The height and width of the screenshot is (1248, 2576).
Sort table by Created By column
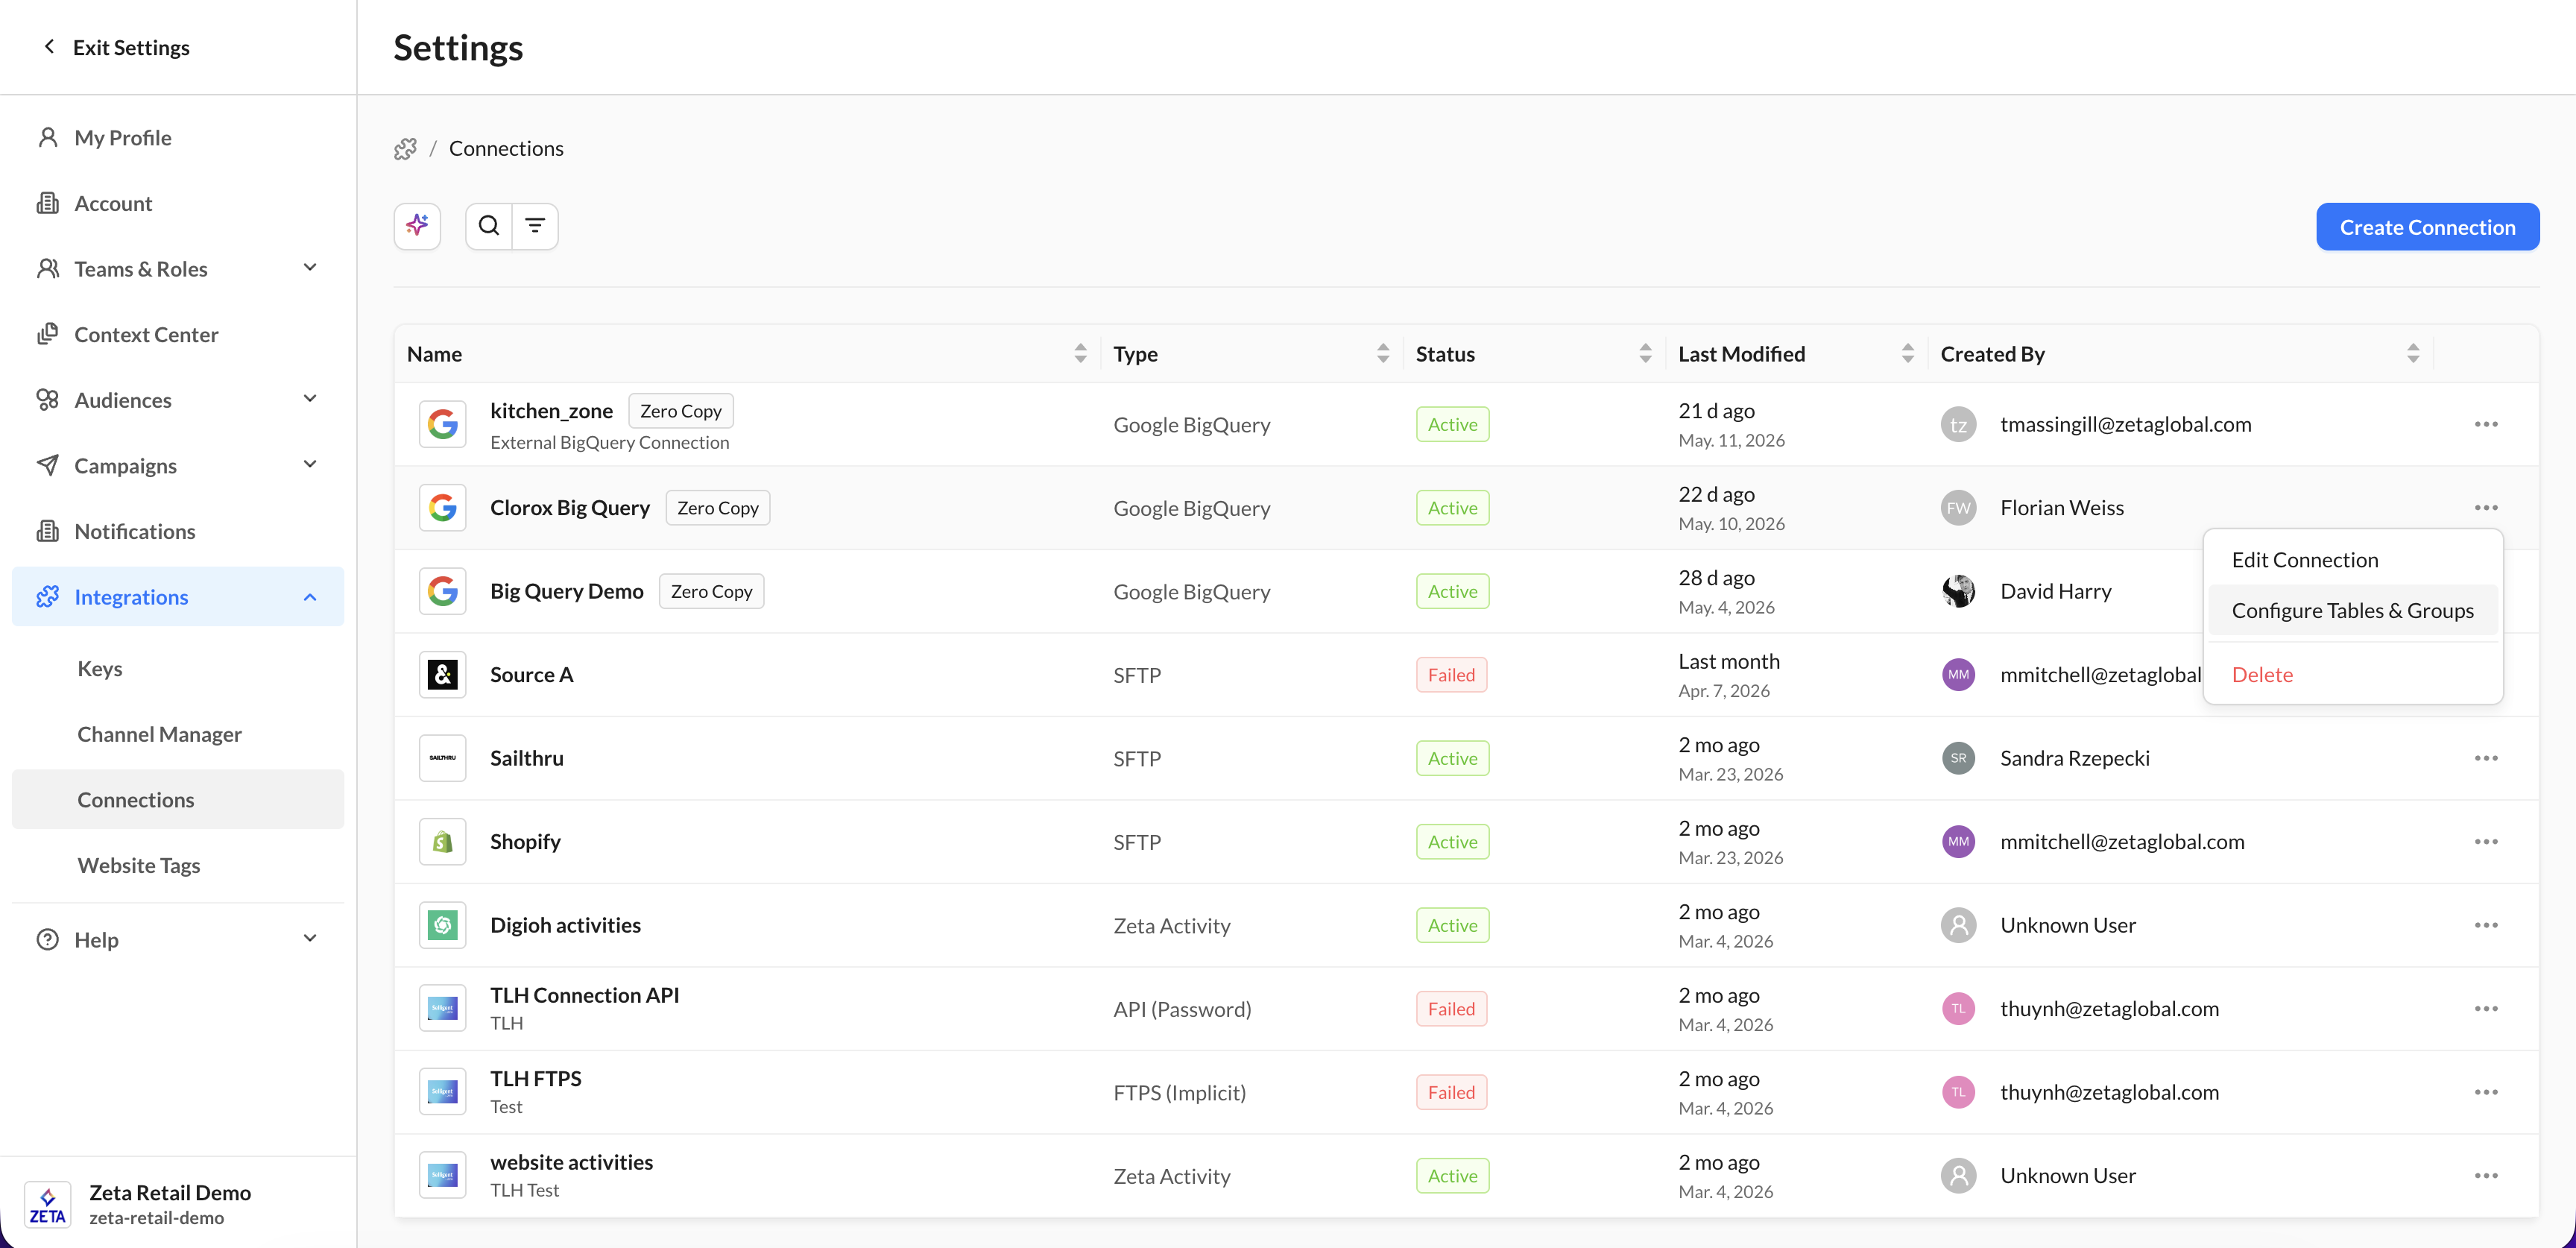pyautogui.click(x=2413, y=354)
